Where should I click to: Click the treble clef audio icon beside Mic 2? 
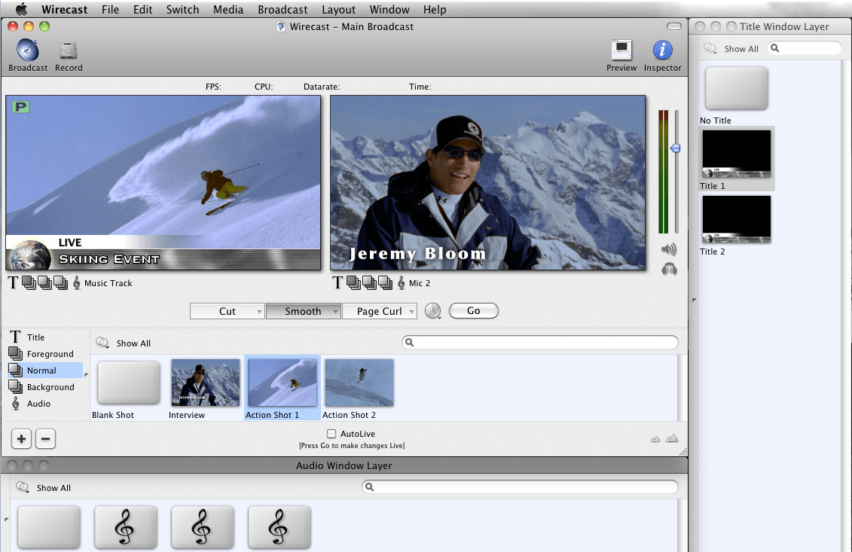[402, 282]
